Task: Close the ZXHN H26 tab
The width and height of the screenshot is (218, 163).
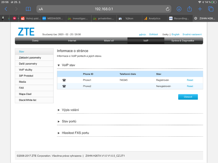Action: (196, 18)
